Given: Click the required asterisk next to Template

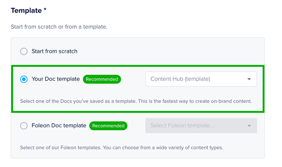Looking at the screenshot, I should tap(45, 9).
